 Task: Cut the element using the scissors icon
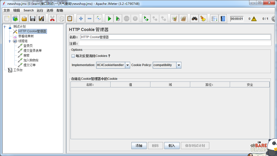click(52, 19)
